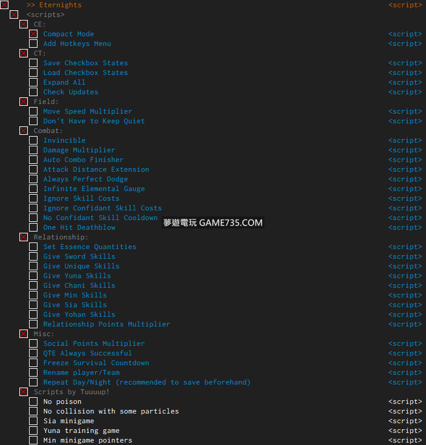Uncheck the <scripts> group checkbox

pyautogui.click(x=14, y=15)
